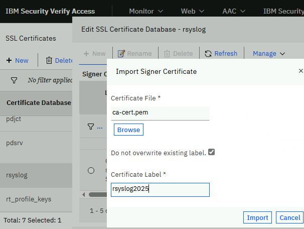304x229 pixels.
Task: Toggle Do not overwrite existing label checkbox
Action: 211,152
